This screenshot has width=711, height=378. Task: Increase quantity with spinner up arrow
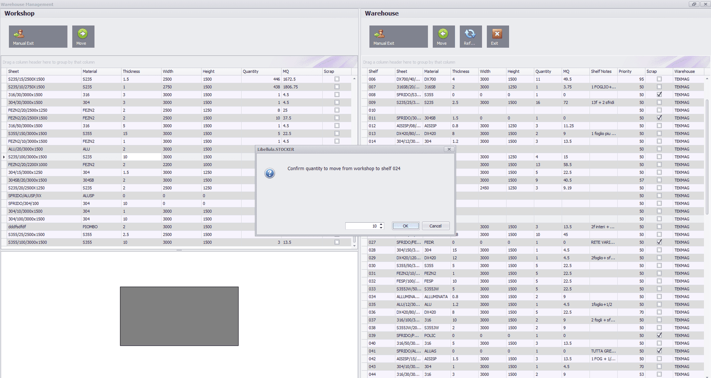(381, 224)
